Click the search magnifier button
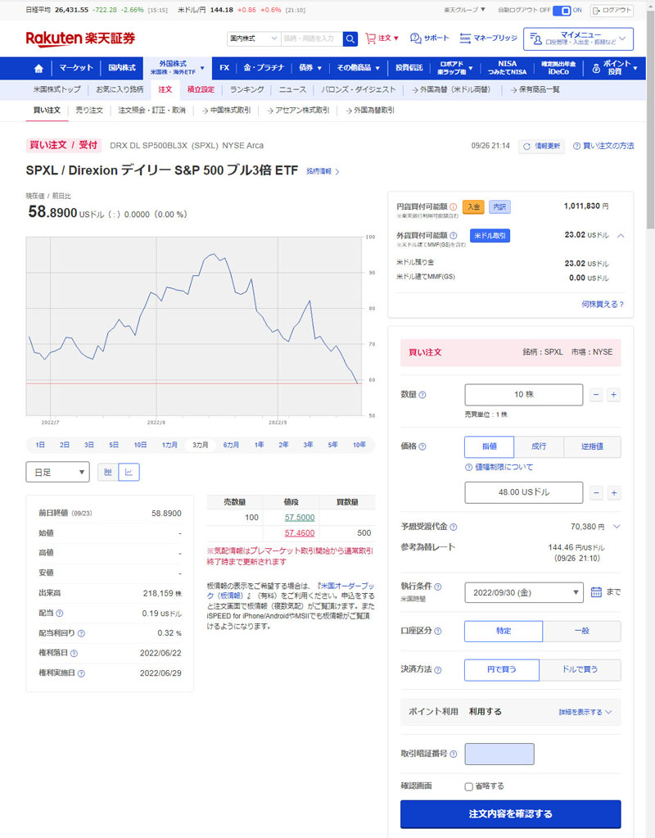The height and width of the screenshot is (838, 655). click(350, 39)
